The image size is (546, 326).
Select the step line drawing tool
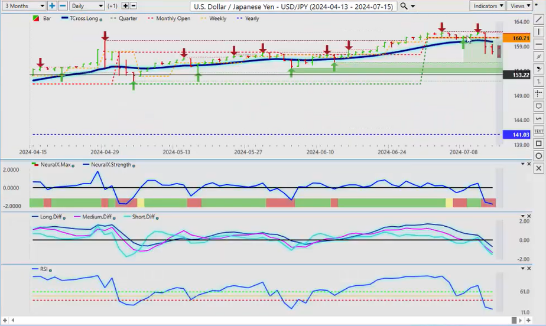click(x=539, y=81)
